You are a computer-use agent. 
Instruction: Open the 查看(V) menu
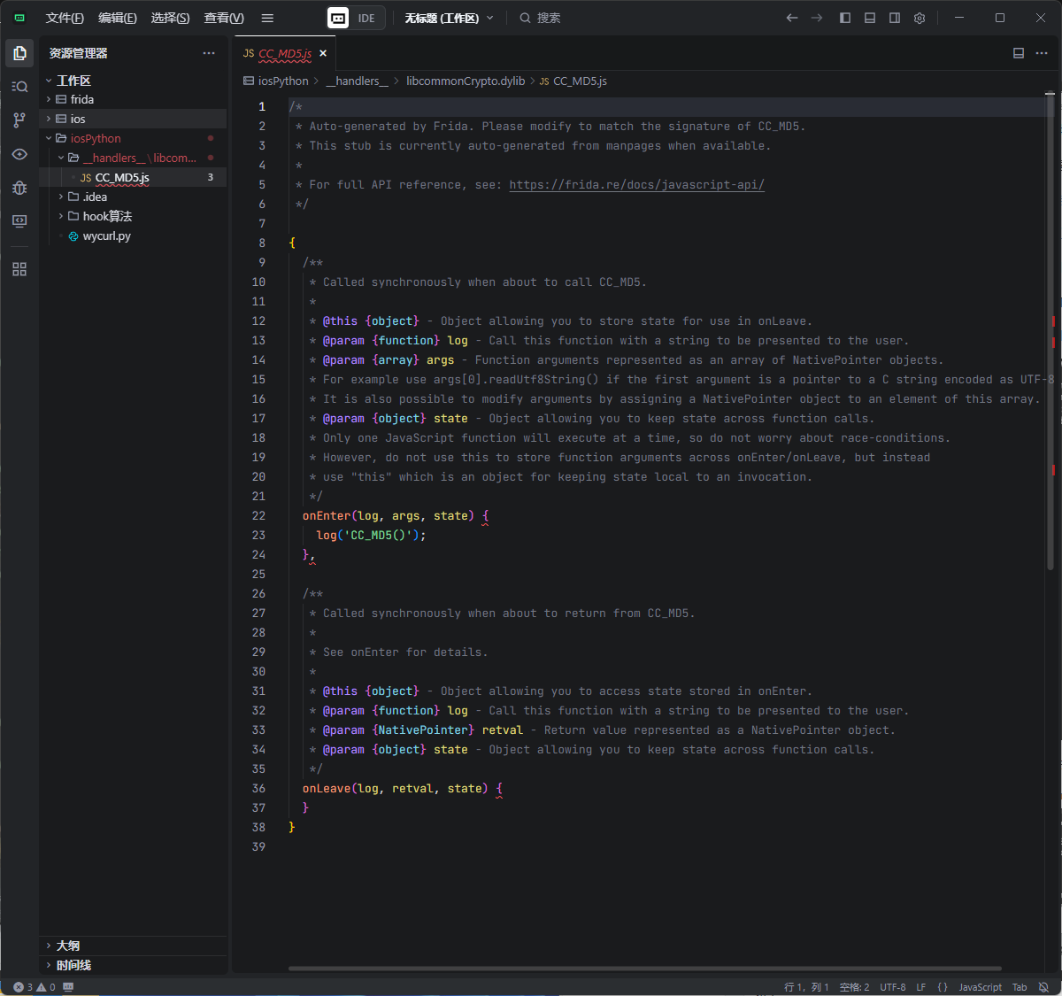(x=224, y=18)
